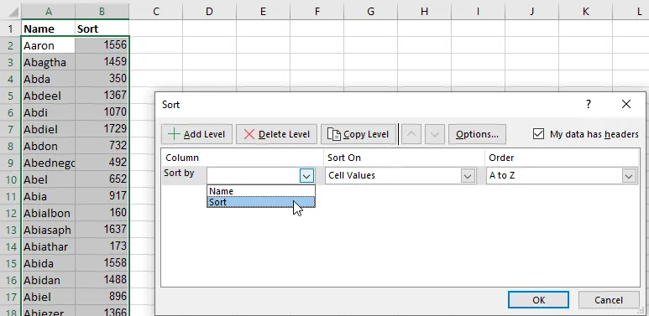Screen dimensions: 649x316
Task: Open the Order A to Z dropdown
Action: pos(629,176)
